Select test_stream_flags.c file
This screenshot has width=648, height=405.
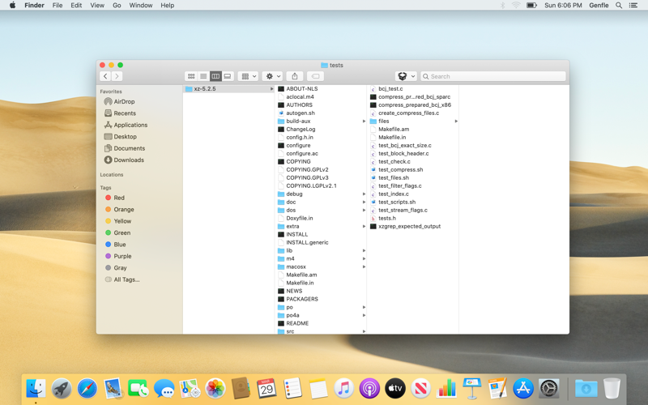point(399,211)
